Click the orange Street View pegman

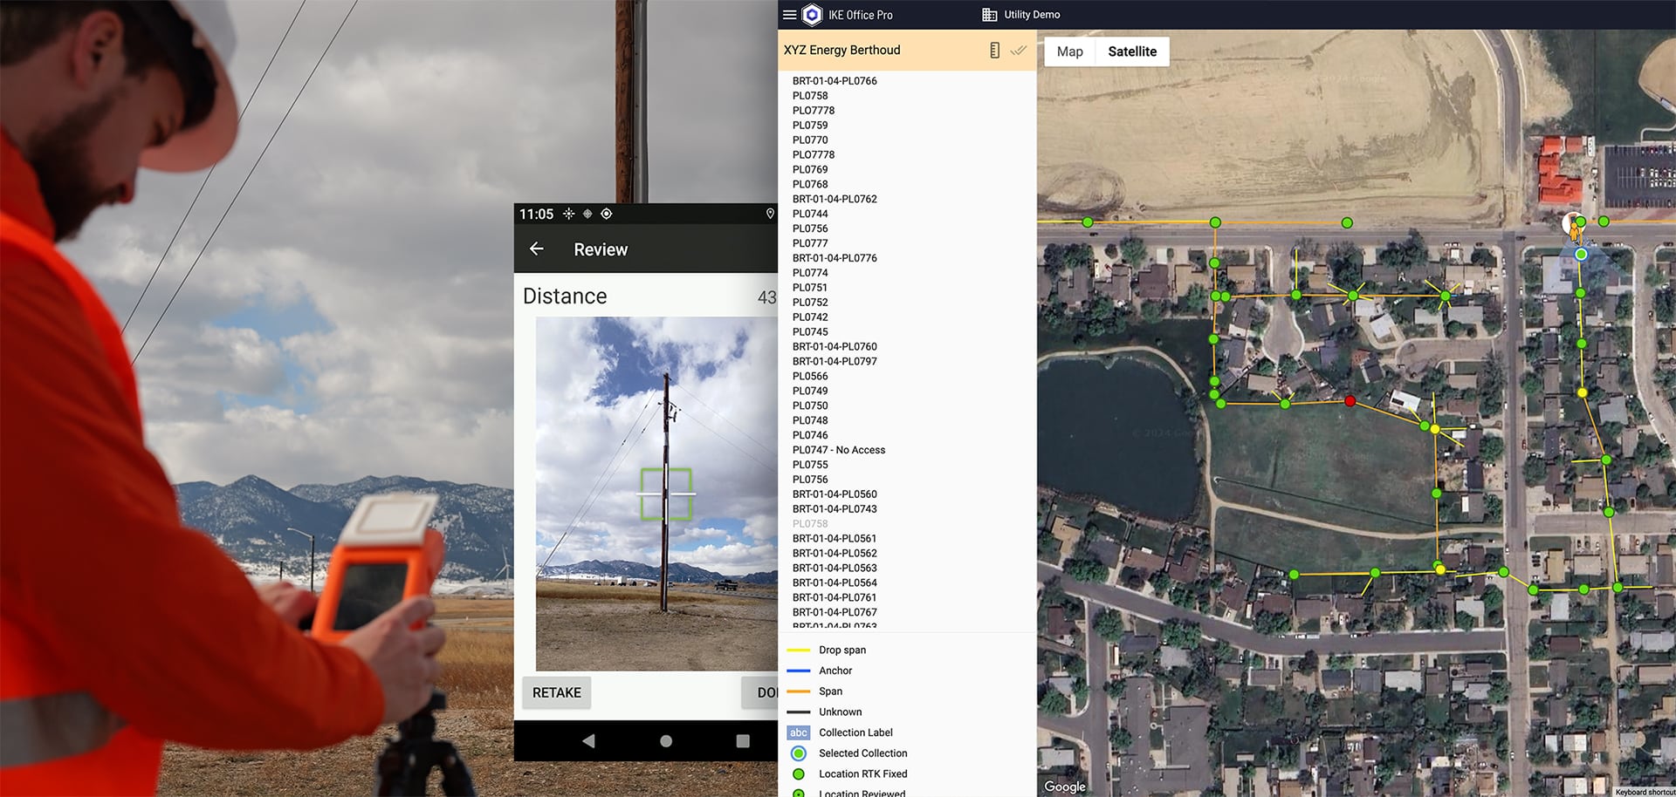[1574, 228]
